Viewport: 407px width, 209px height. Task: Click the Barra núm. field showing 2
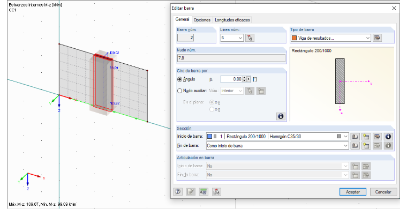[x=185, y=38]
